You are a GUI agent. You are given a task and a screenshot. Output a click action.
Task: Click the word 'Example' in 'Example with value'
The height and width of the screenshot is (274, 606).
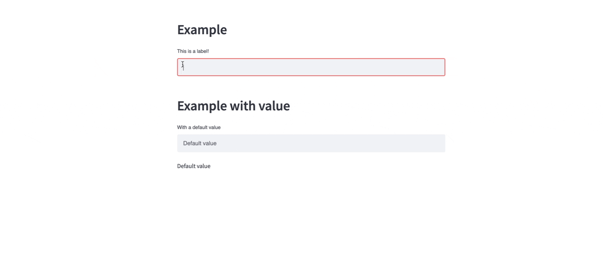(201, 106)
